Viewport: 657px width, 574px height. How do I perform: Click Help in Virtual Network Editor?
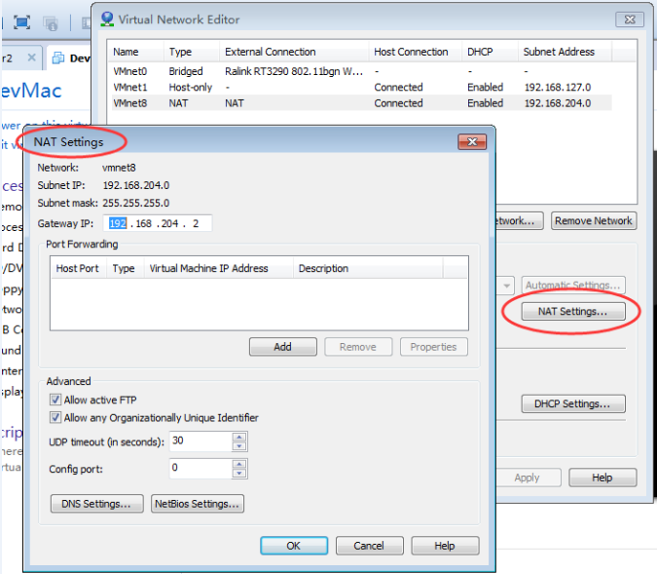point(602,478)
